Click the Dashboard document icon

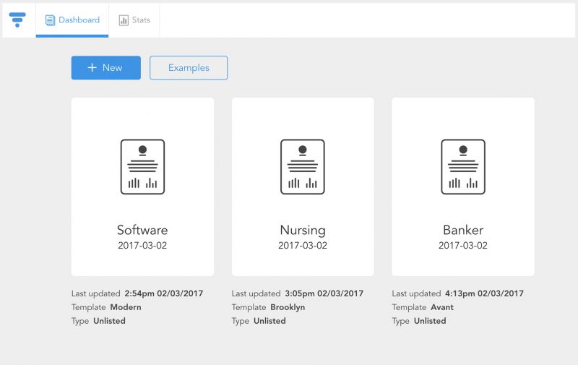tap(50, 20)
